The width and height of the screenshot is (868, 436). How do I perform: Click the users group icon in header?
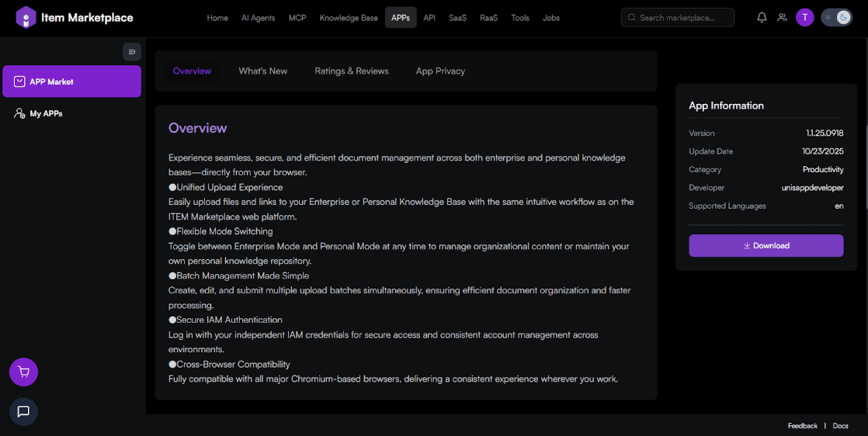(x=782, y=17)
